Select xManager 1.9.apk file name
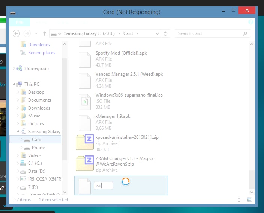This screenshot has width=264, height=213. [x=113, y=116]
